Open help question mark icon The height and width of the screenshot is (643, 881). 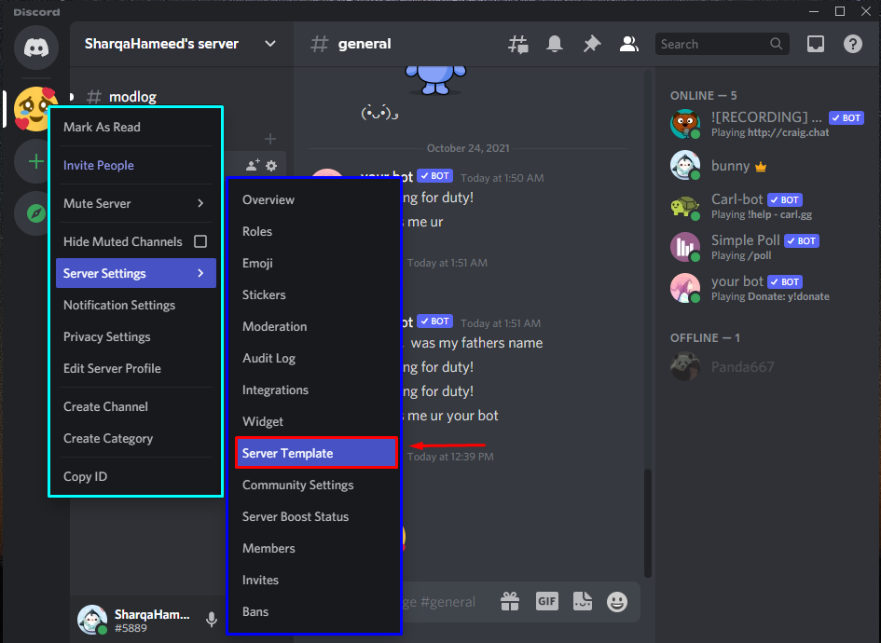pyautogui.click(x=852, y=44)
